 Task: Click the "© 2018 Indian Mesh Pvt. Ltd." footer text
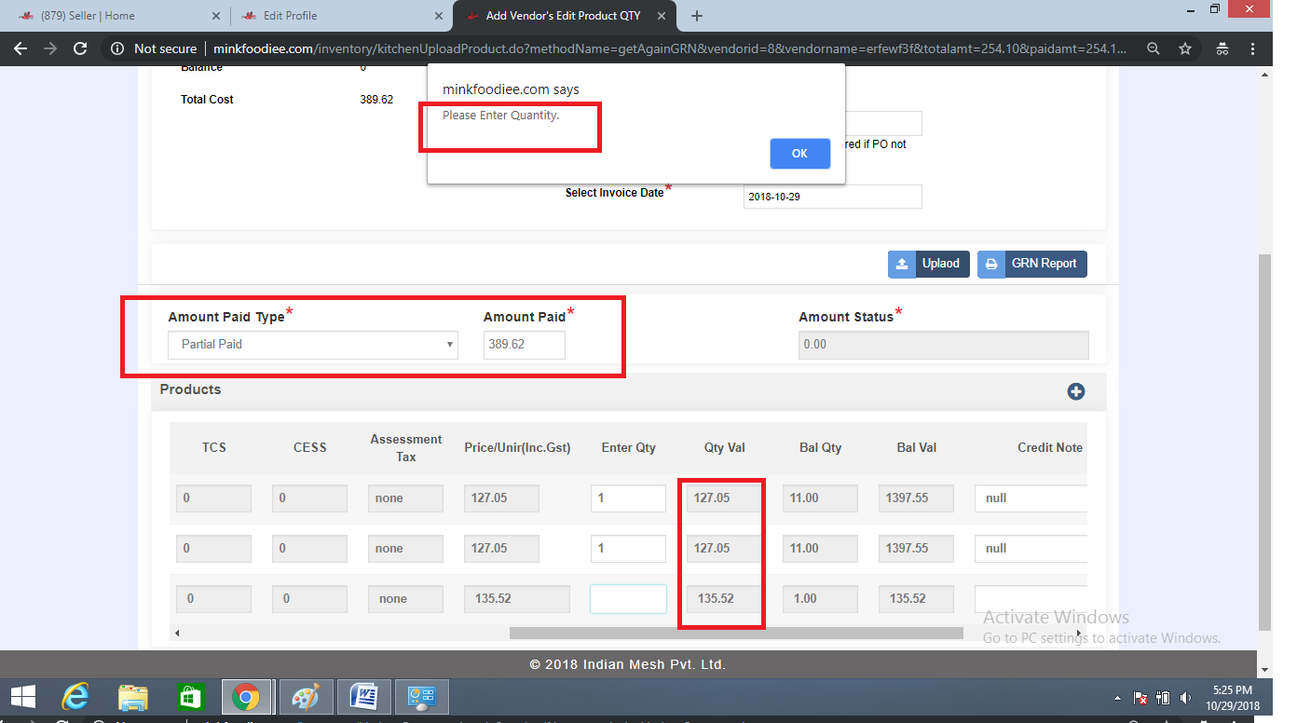(627, 665)
